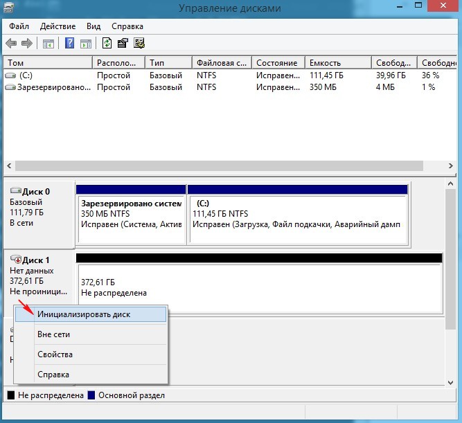Select Вне сети in the context menu
462x423 pixels.
53,334
